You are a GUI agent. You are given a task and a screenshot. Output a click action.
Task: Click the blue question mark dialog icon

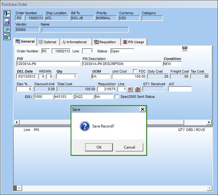pyautogui.click(x=85, y=126)
